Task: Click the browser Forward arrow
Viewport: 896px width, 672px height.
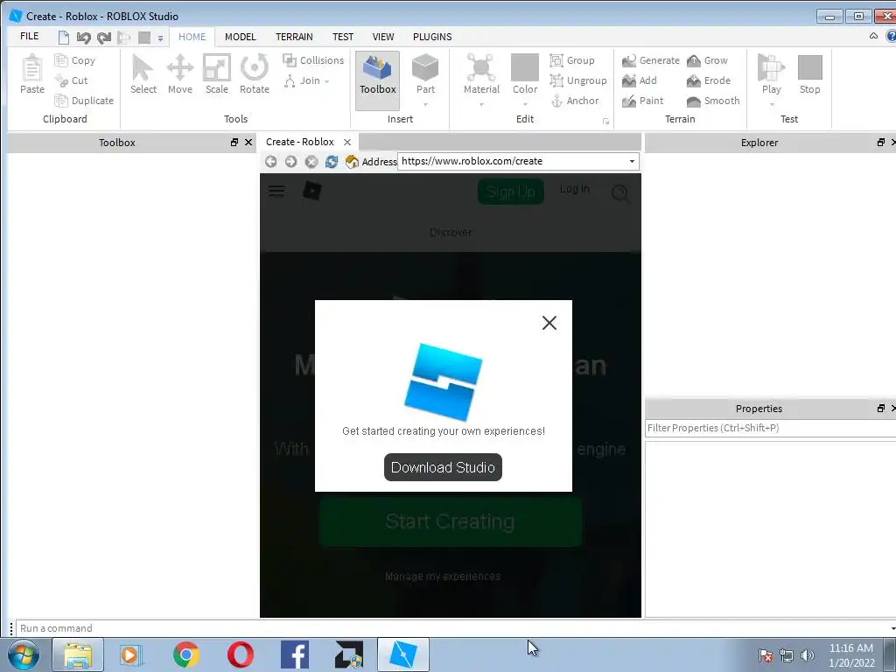Action: [x=290, y=162]
